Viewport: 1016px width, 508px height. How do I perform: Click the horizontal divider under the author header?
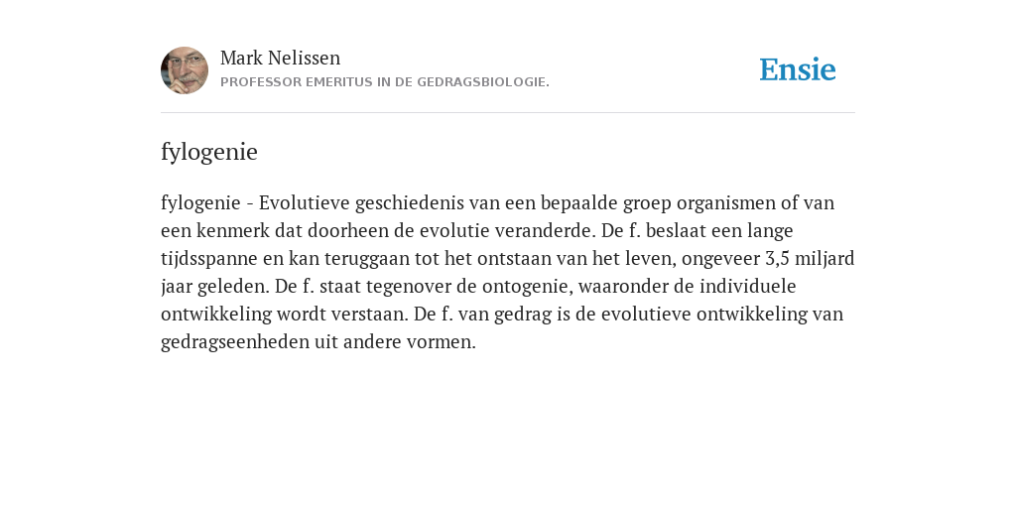click(508, 113)
